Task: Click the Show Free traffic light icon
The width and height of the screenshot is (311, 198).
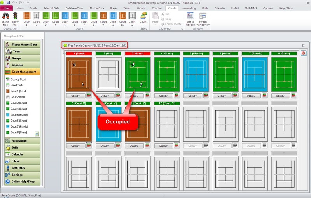Action: pos(15,16)
